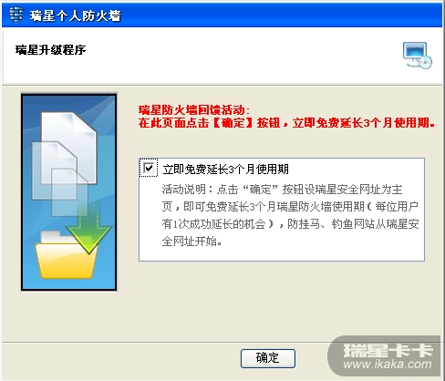Click the 立即免费延长3个月使用期 checkbox label
This screenshot has height=381, width=445.
225,169
